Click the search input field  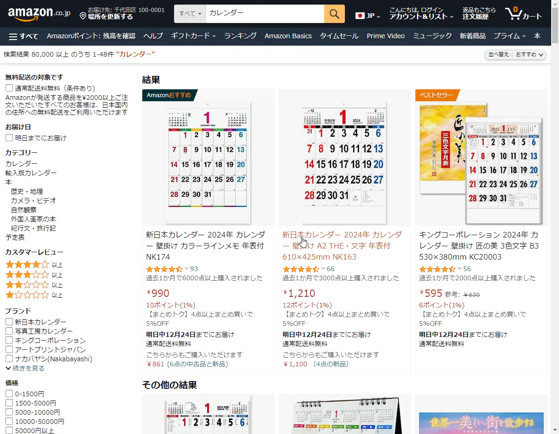(265, 13)
